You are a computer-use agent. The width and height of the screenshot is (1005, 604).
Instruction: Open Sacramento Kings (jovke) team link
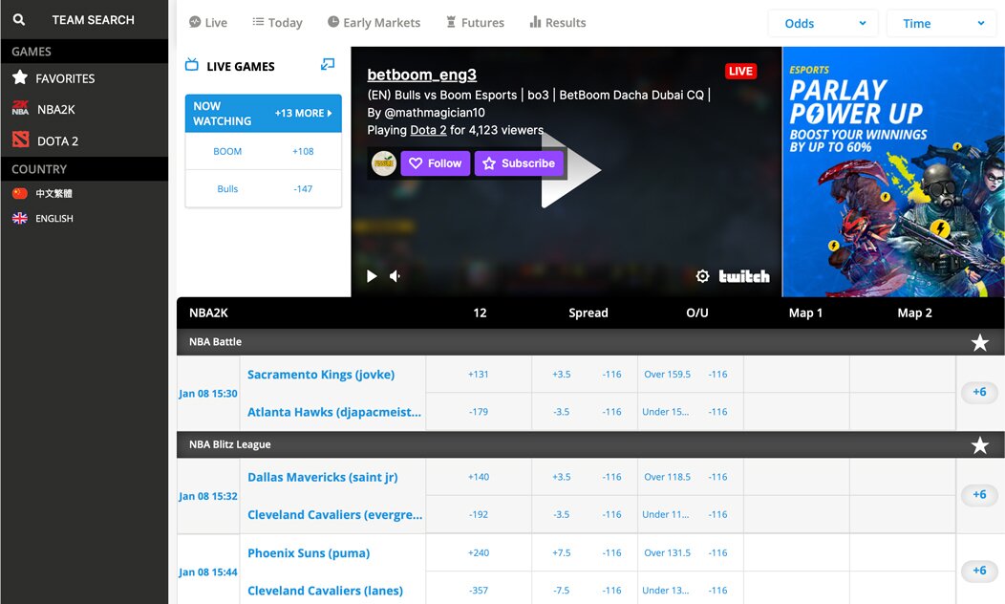[x=321, y=375]
